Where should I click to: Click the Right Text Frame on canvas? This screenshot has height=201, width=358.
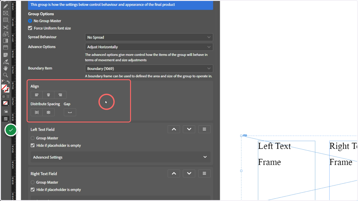click(x=343, y=170)
